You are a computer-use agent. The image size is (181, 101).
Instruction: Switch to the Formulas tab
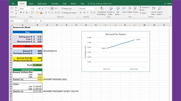pos(55,4)
